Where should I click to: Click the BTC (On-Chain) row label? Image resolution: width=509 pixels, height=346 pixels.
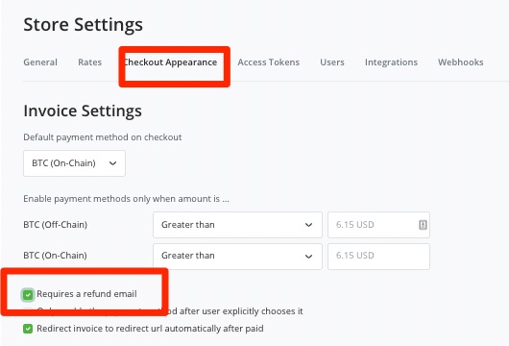tap(55, 256)
